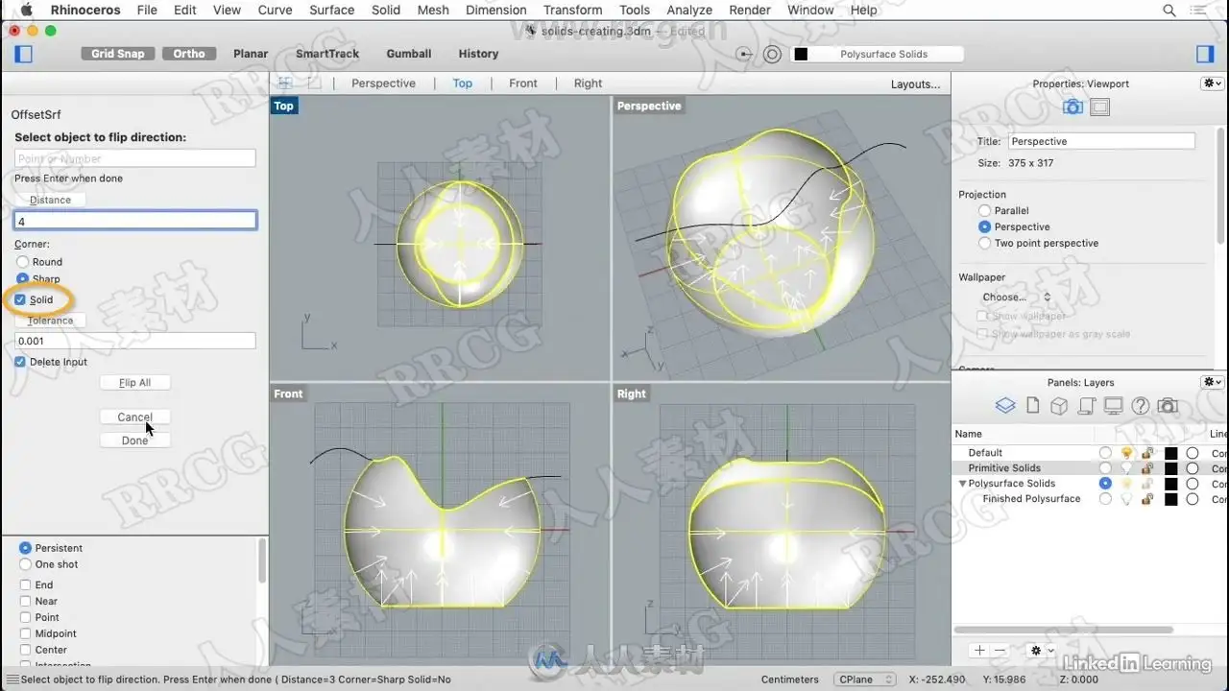Select One shot osnap mode
This screenshot has height=691, width=1229.
(26, 564)
